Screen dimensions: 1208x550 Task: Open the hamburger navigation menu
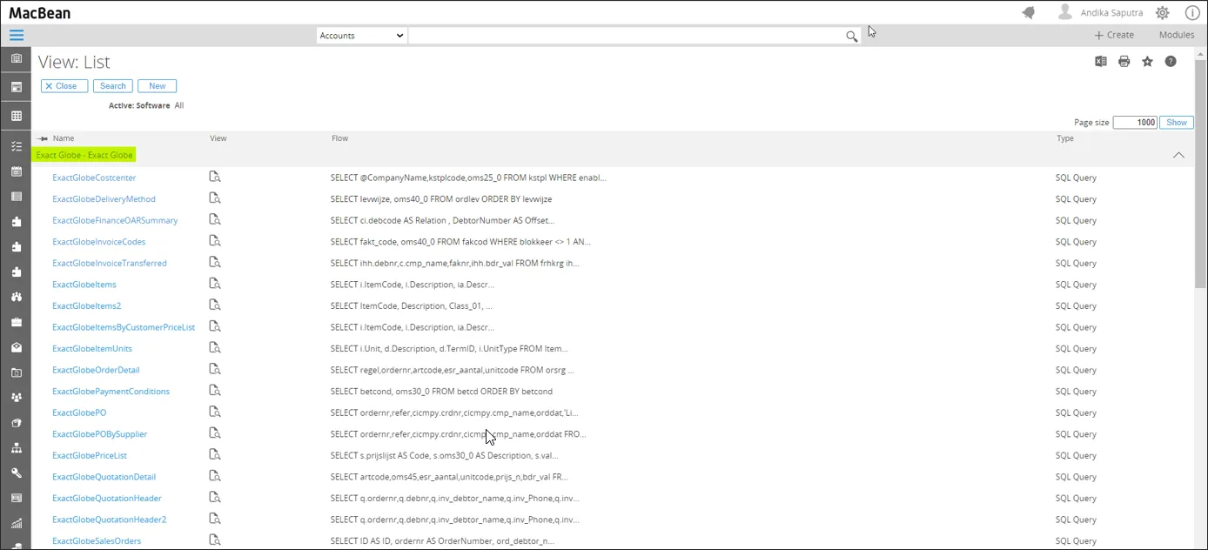[x=16, y=36]
